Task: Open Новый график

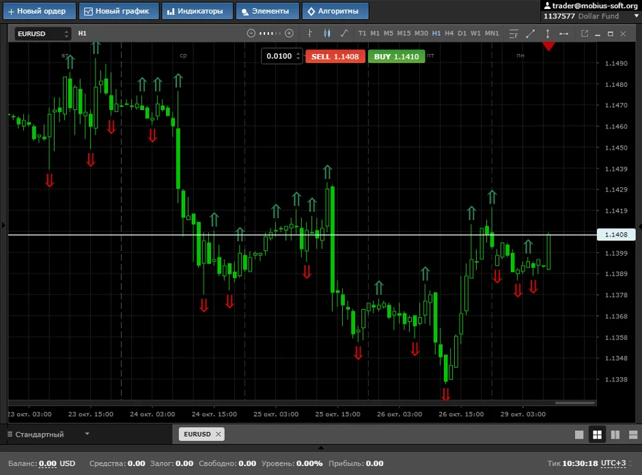Action: click(119, 11)
